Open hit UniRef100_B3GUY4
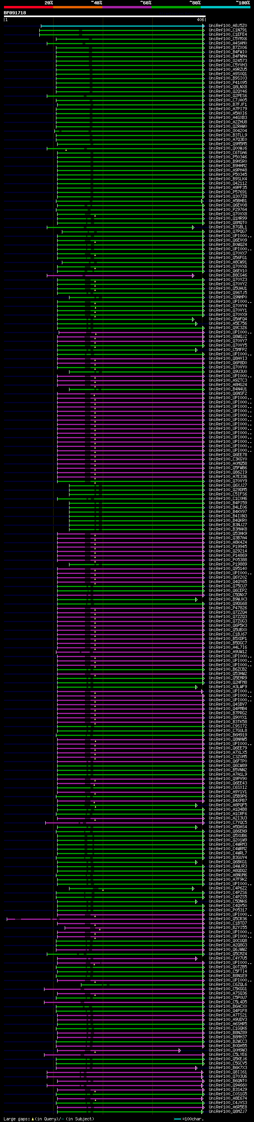This screenshot has width=254, height=1122. (228, 858)
